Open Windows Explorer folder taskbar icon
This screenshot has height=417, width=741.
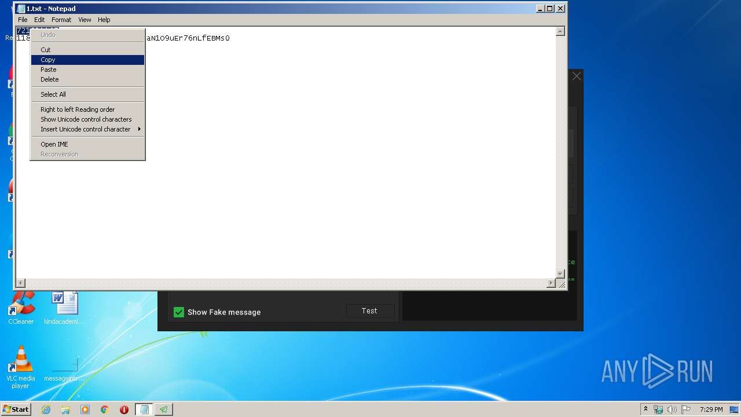pyautogui.click(x=65, y=409)
